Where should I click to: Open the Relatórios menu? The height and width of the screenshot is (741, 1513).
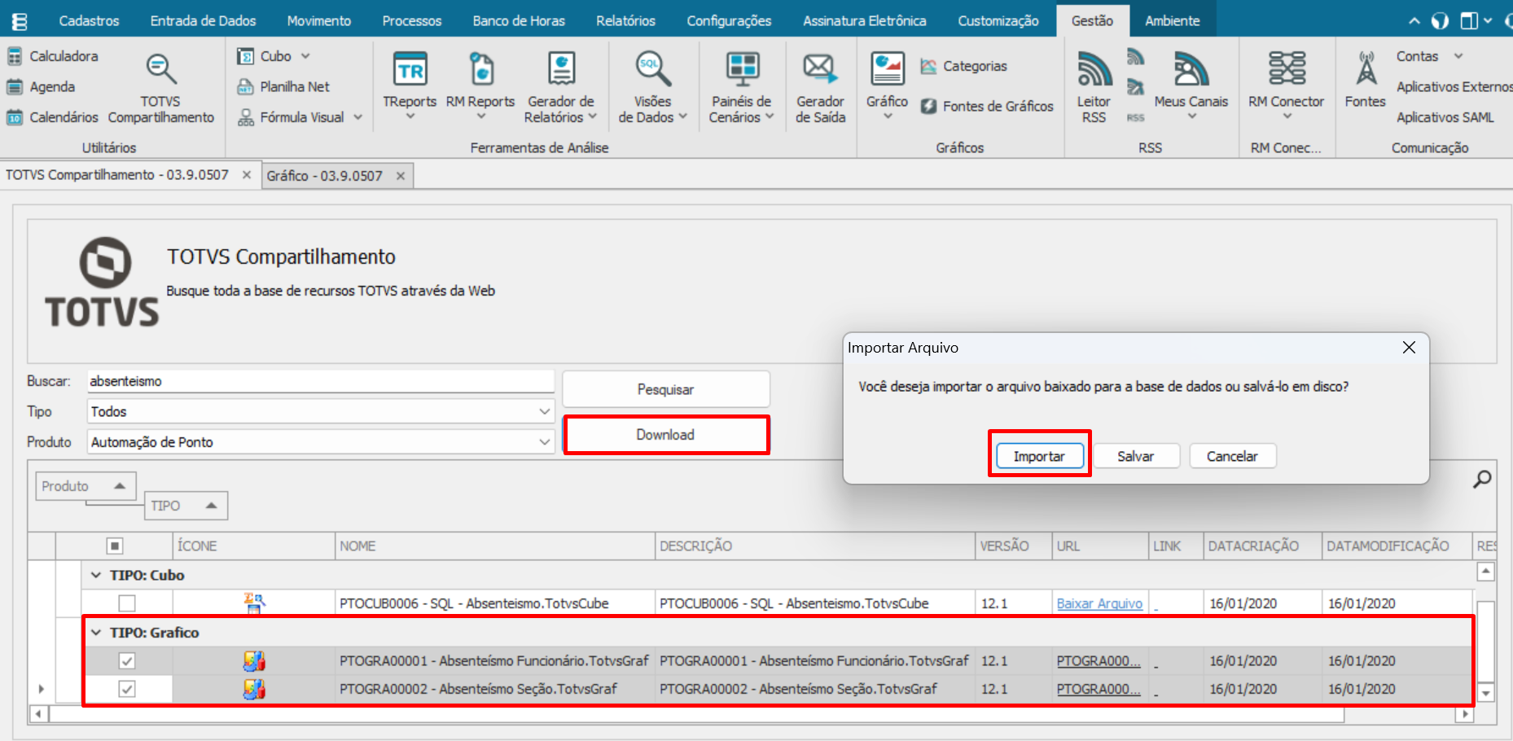click(625, 21)
